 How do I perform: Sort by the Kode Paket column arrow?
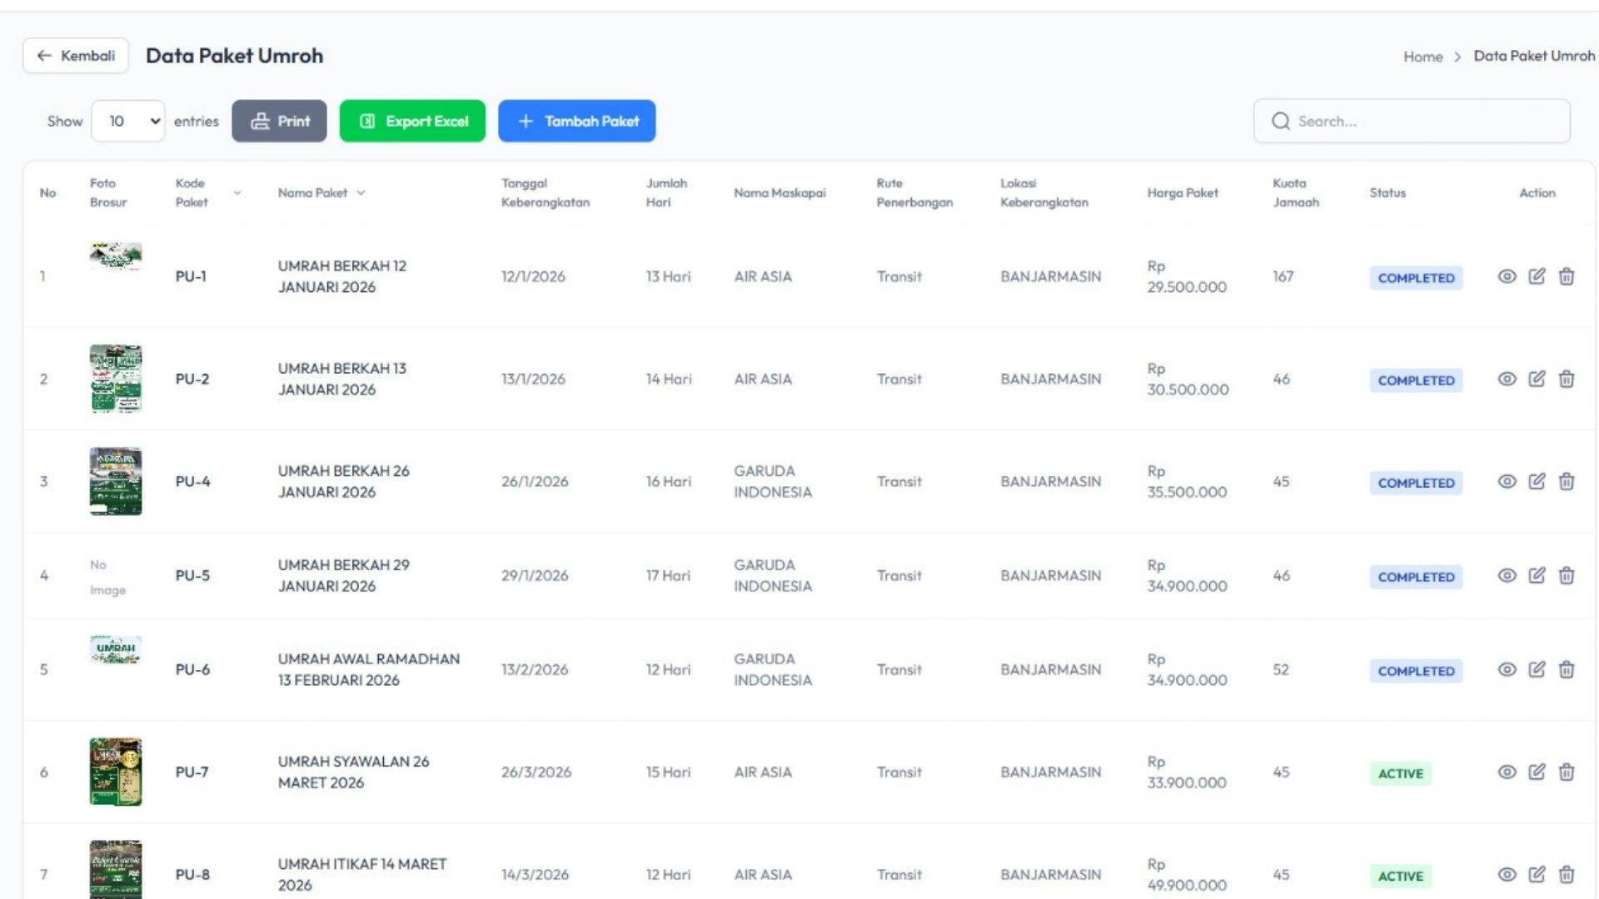point(237,193)
